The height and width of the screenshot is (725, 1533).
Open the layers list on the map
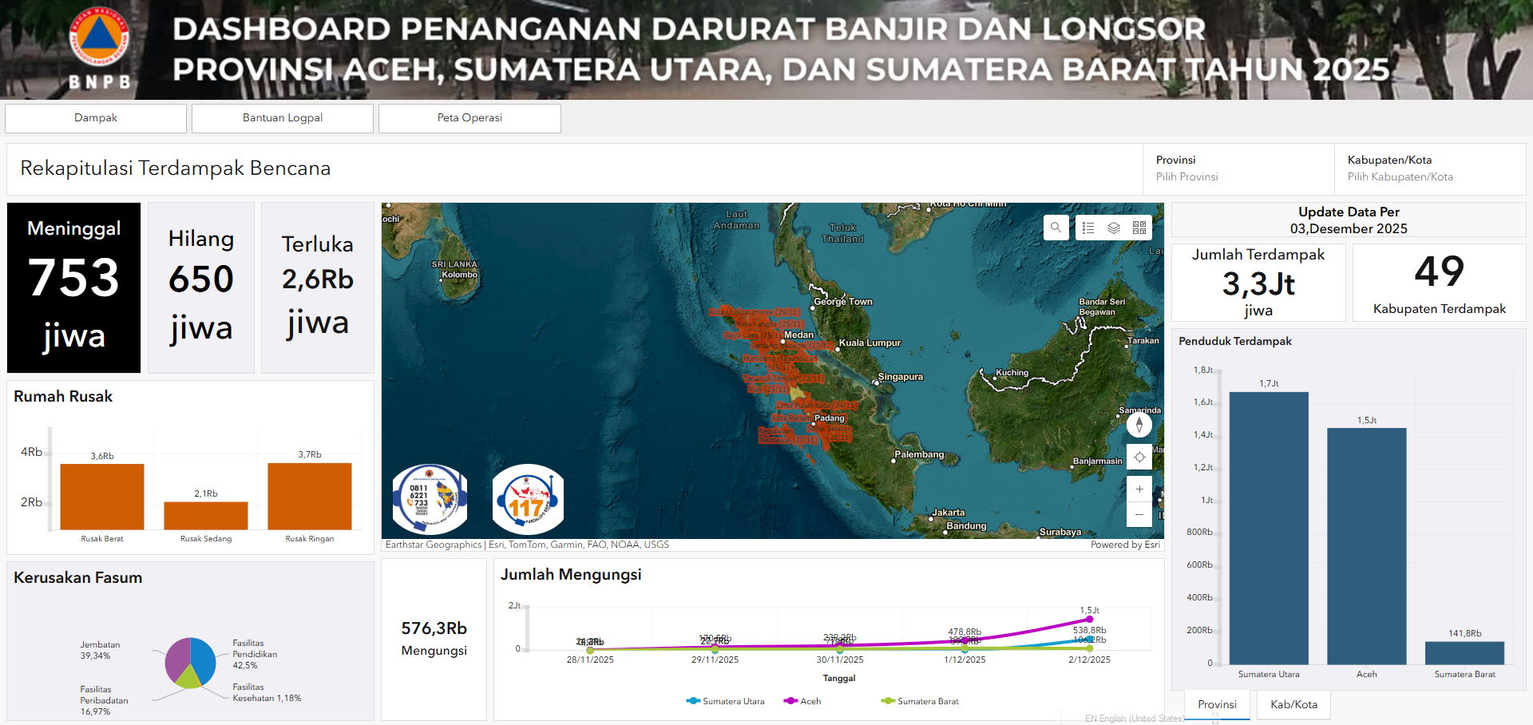pos(1113,228)
